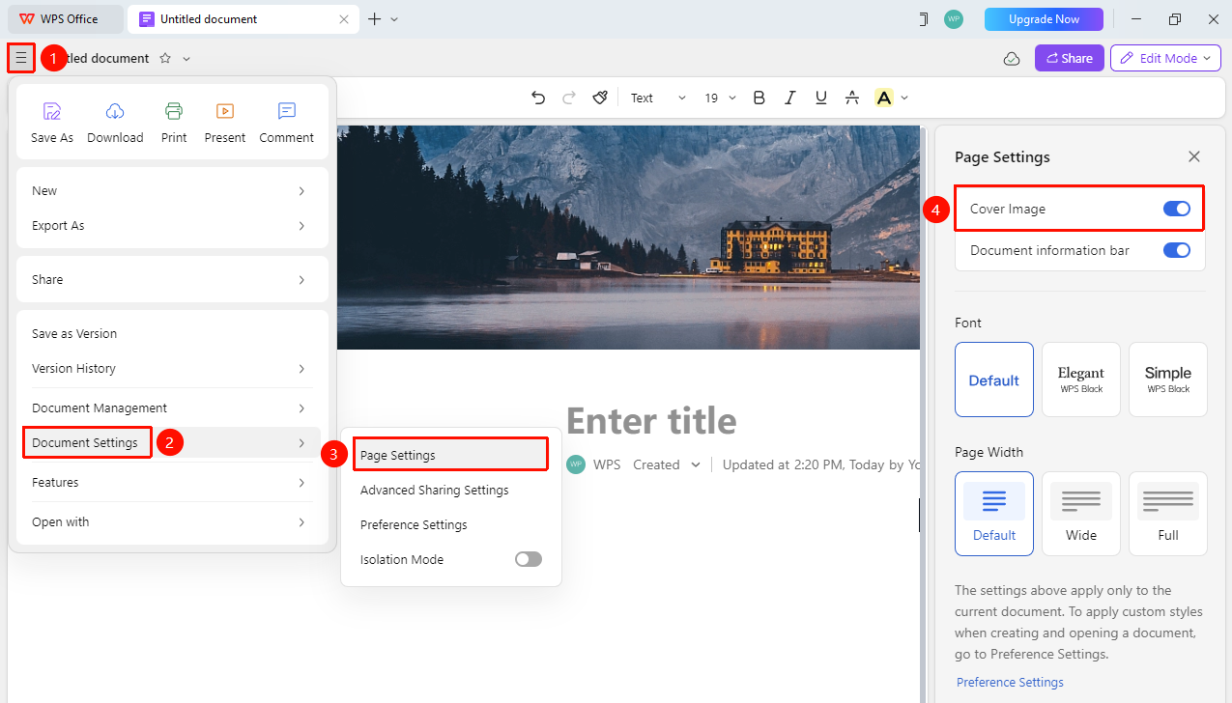
Task: Switch to the WPS Office tab
Action: [x=66, y=18]
